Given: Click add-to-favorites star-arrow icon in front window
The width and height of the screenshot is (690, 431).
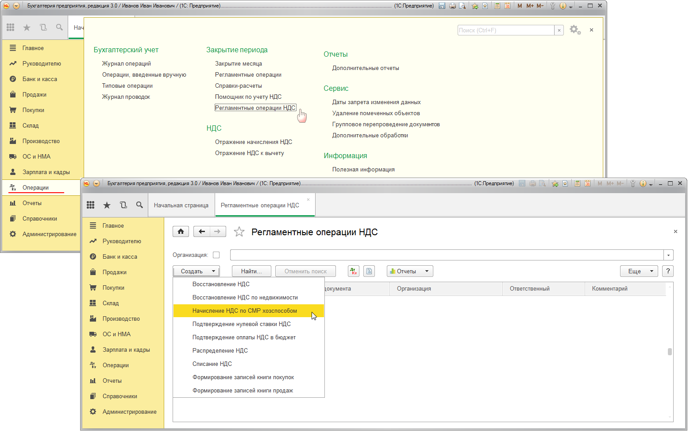Looking at the screenshot, I should point(555,183).
